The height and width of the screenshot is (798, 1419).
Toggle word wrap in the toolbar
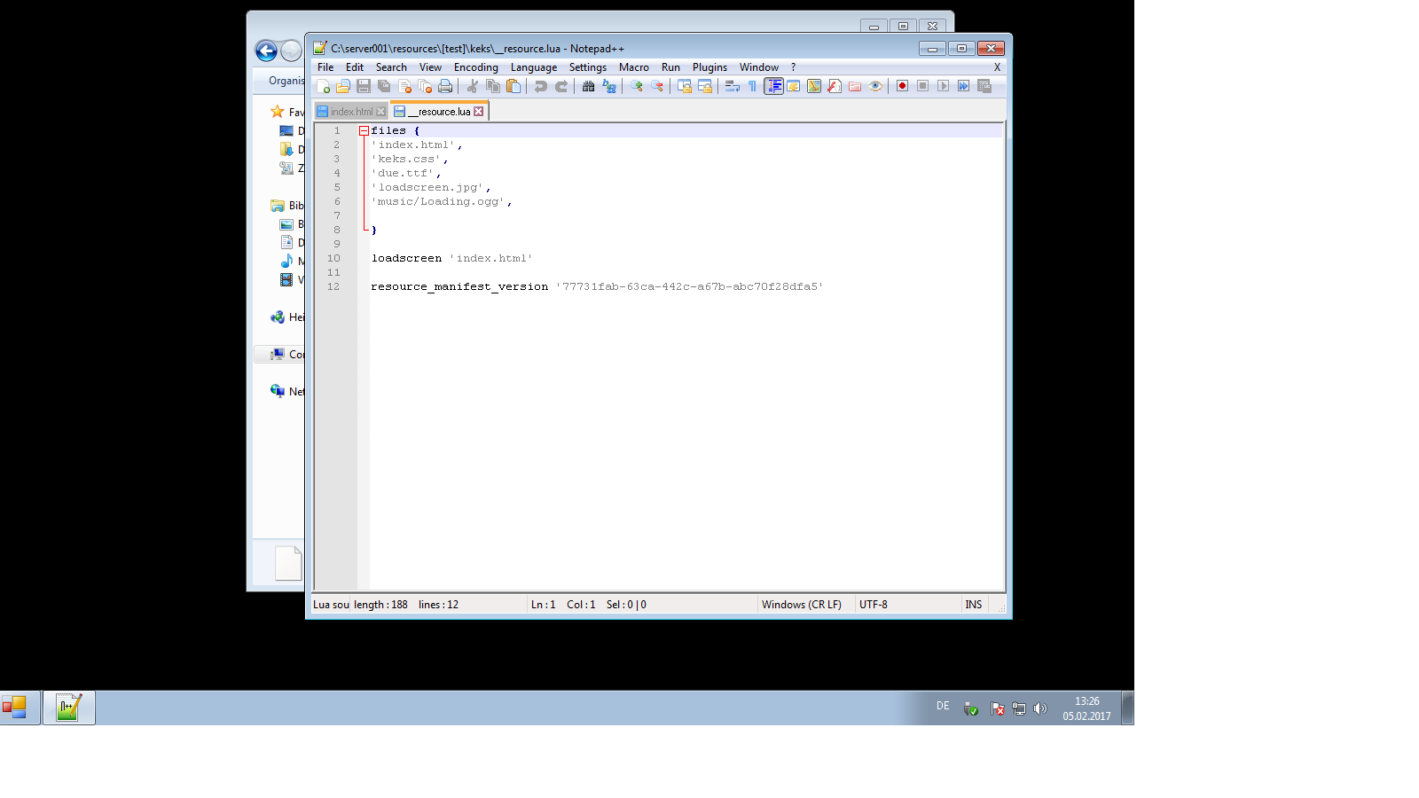tap(732, 86)
